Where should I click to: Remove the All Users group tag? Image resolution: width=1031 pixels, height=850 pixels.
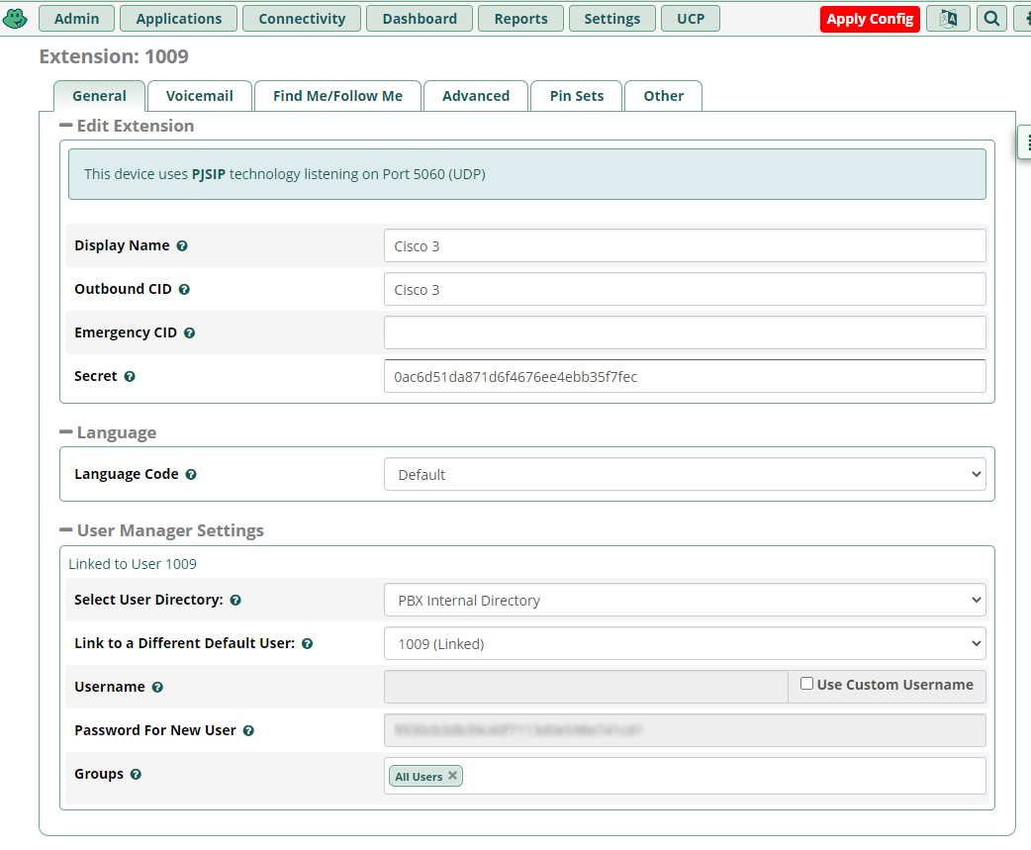pyautogui.click(x=452, y=776)
